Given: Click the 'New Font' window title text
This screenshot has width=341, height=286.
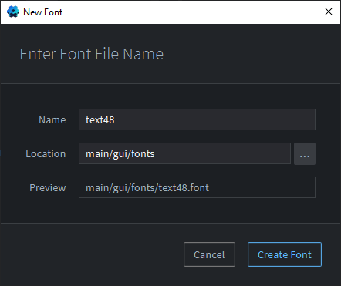Looking at the screenshot, I should [x=42, y=12].
